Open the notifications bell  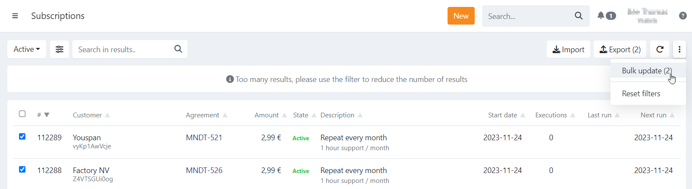[x=601, y=16]
